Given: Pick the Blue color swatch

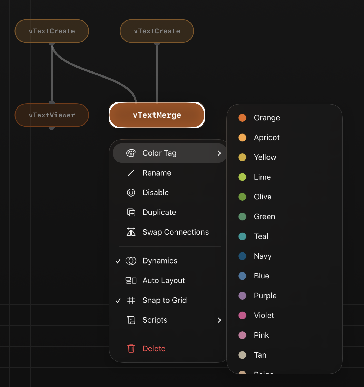Looking at the screenshot, I should pyautogui.click(x=242, y=276).
